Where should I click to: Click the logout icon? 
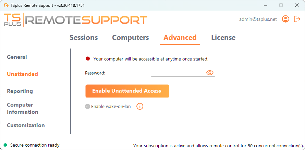point(297,19)
